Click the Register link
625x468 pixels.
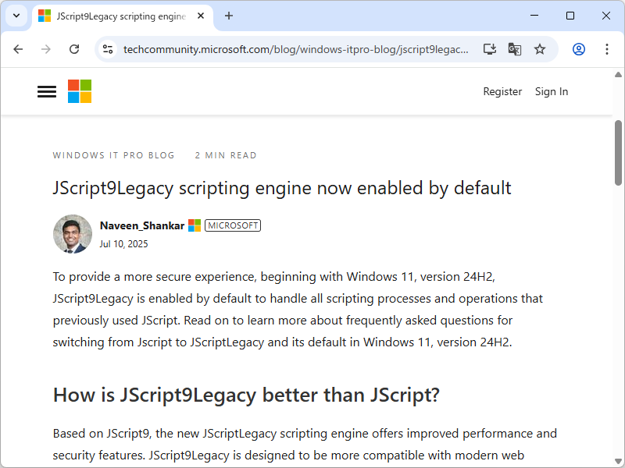coord(502,91)
